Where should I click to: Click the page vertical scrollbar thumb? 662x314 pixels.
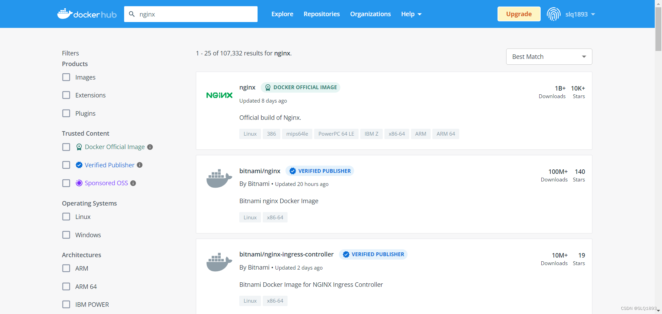coord(658,29)
